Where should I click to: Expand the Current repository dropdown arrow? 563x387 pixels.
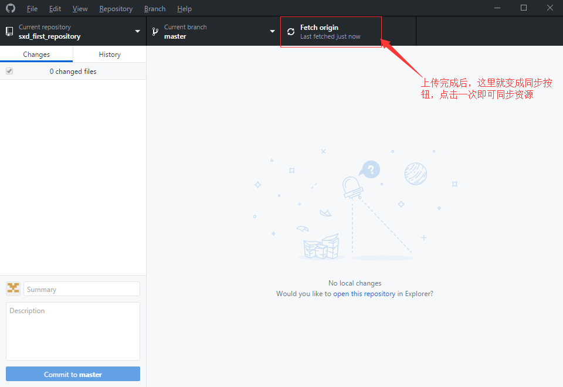pos(137,31)
